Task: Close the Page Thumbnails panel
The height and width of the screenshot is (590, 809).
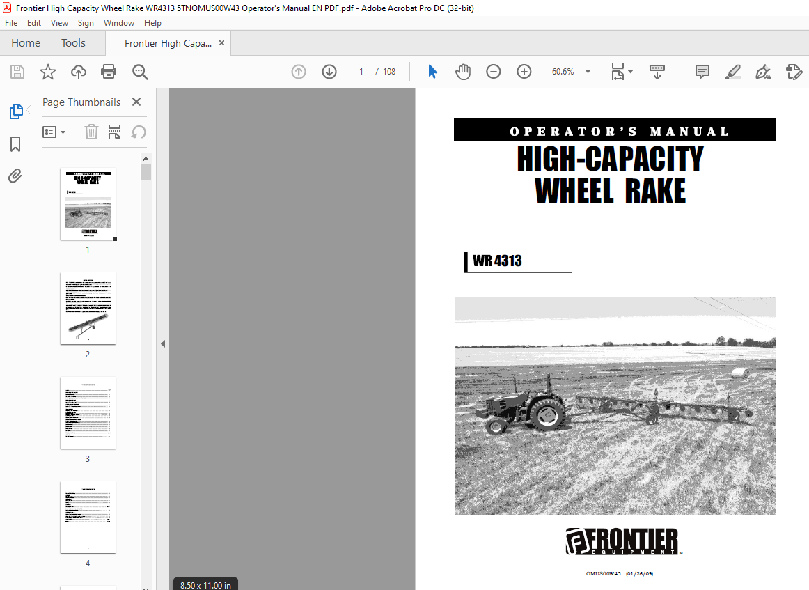Action: tap(136, 102)
